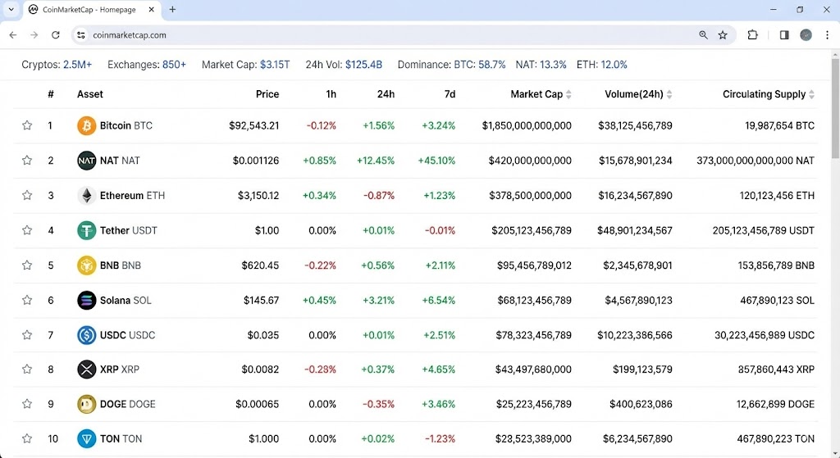Click the 1h column header
840x458 pixels.
(331, 94)
